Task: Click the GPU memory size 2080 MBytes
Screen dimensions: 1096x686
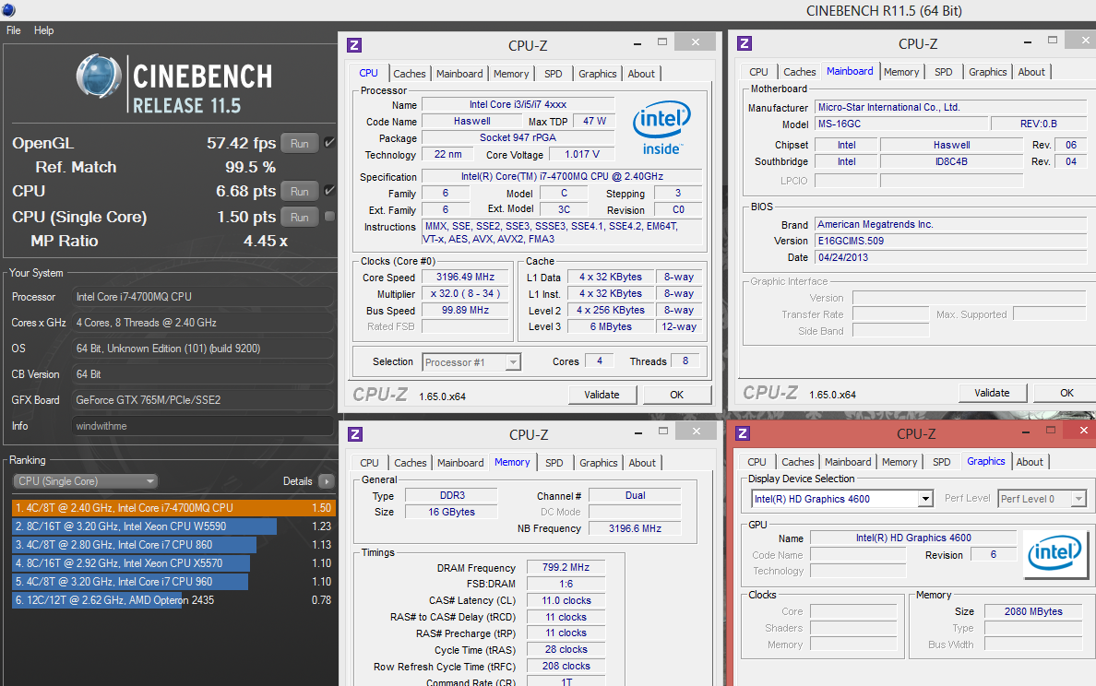Action: [x=1033, y=611]
